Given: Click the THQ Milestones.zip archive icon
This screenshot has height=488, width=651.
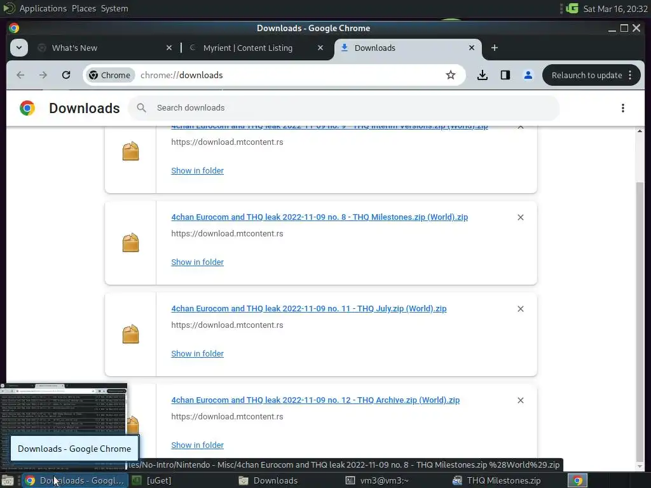Looking at the screenshot, I should pos(130,243).
